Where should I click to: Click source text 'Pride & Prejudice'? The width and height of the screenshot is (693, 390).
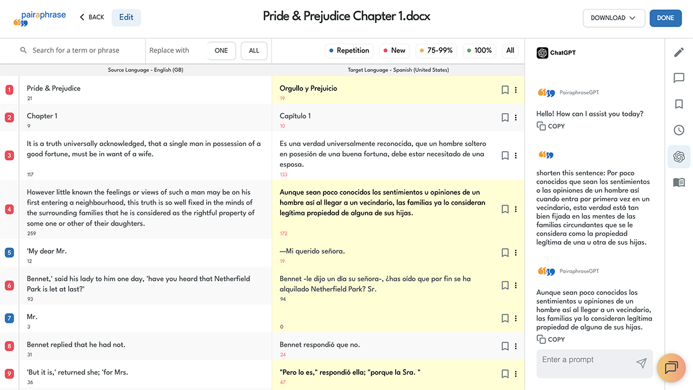[54, 88]
